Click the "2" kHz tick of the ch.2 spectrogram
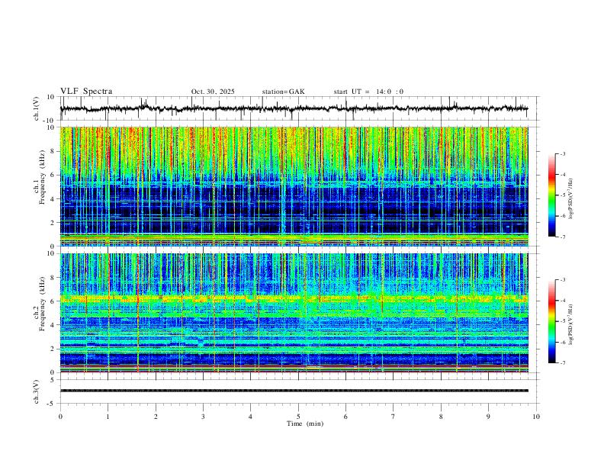 pos(53,349)
